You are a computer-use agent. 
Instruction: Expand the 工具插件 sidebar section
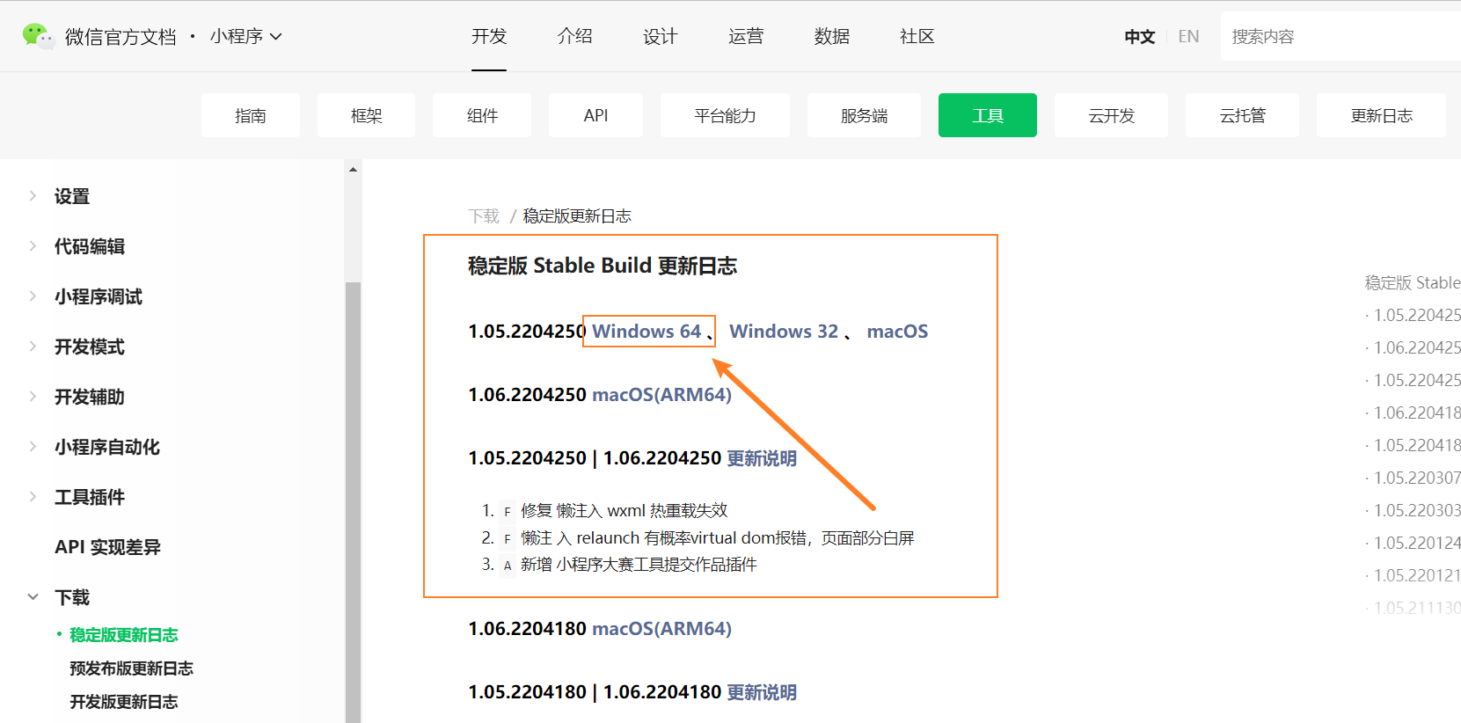(x=90, y=497)
